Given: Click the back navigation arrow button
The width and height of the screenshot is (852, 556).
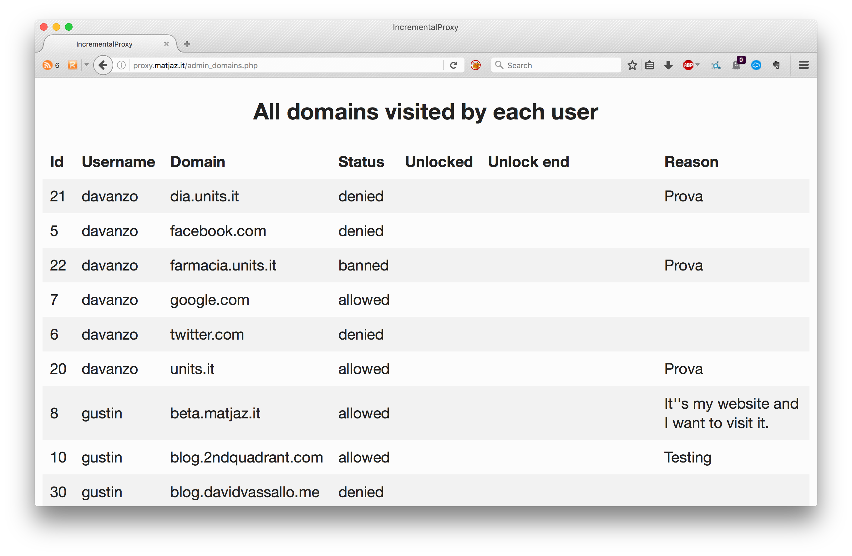Looking at the screenshot, I should point(103,65).
